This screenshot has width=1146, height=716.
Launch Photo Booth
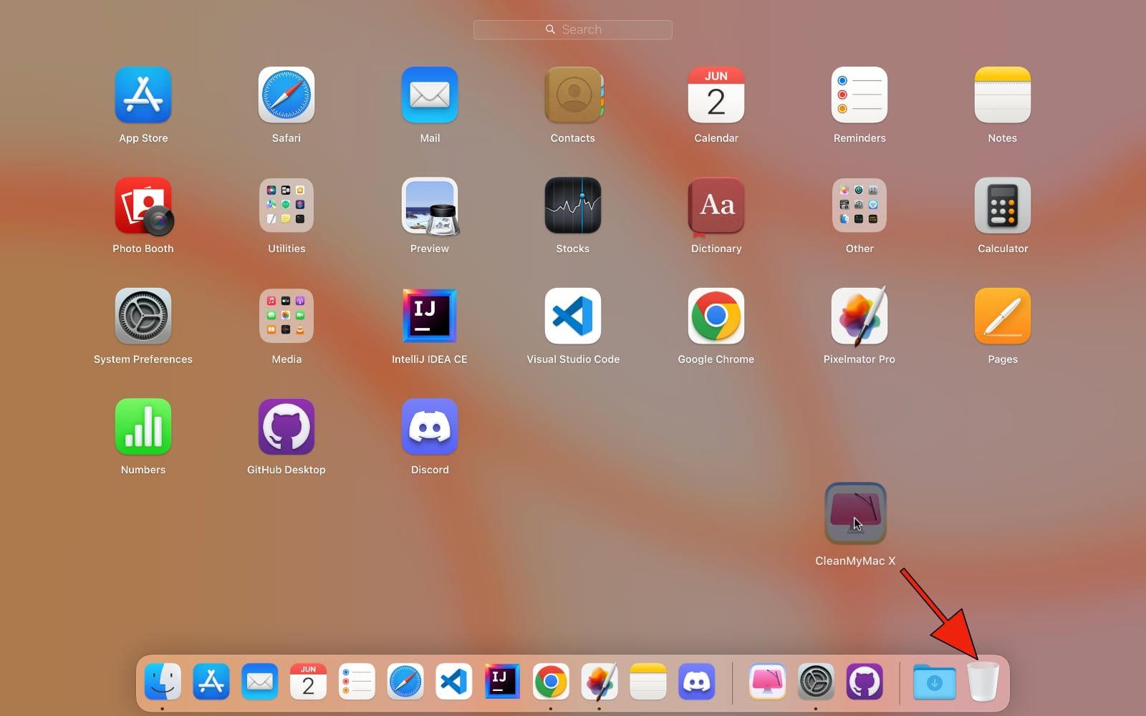pos(143,206)
